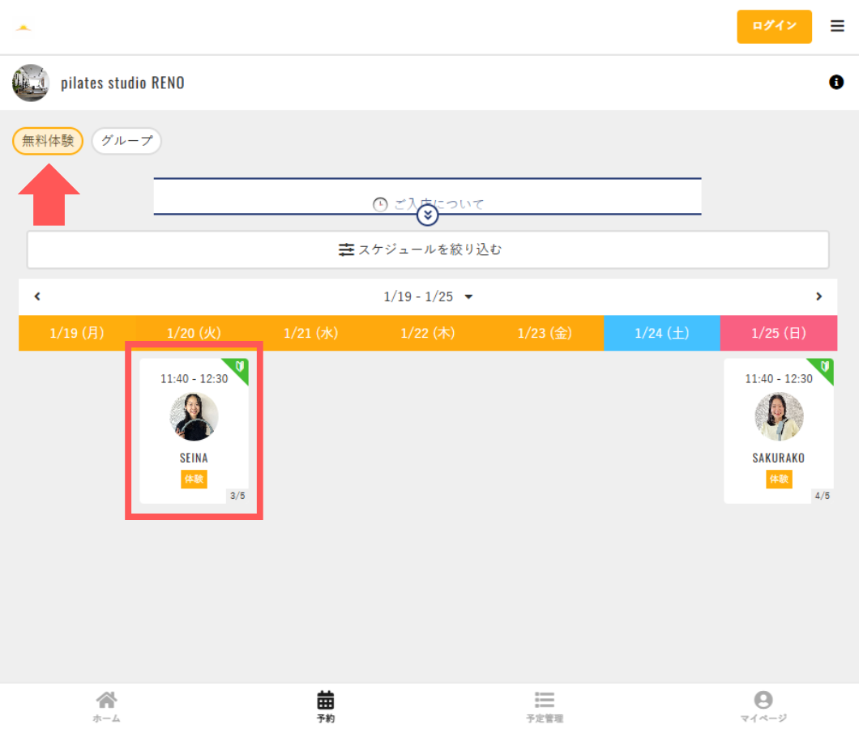Select the 1/24 (土) day header
Image resolution: width=859 pixels, height=729 pixels.
661,333
